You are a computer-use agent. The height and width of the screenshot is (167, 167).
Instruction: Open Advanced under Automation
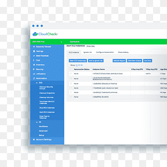[43, 131]
